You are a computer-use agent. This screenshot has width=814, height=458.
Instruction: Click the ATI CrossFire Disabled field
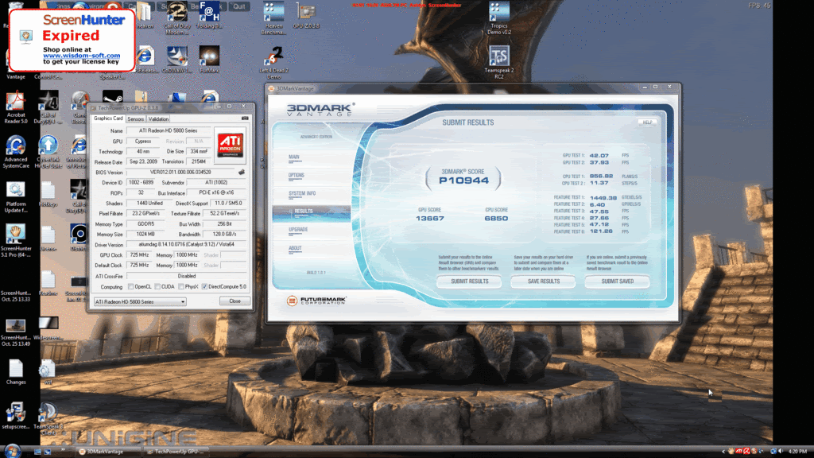tap(186, 276)
